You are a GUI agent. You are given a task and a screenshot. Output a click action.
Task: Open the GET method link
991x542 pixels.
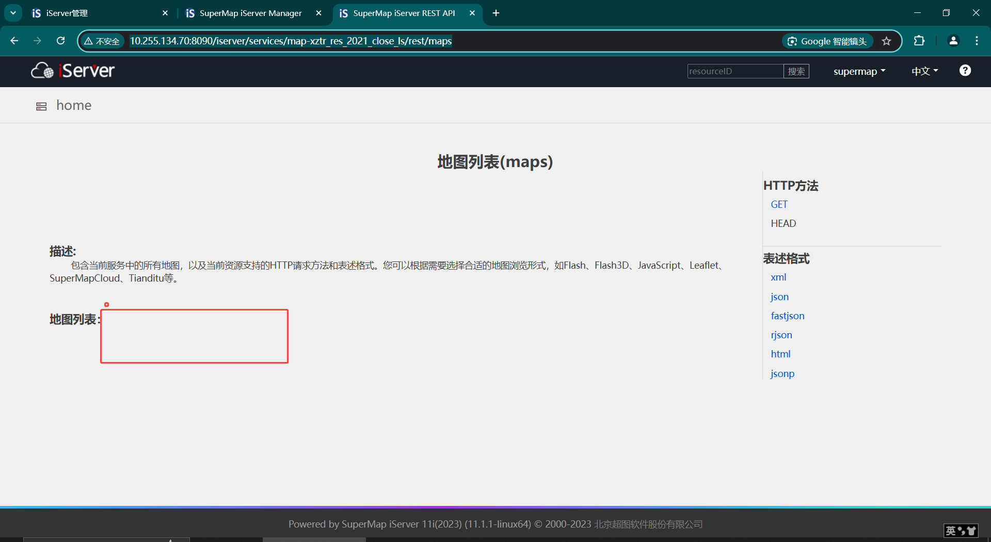click(779, 204)
